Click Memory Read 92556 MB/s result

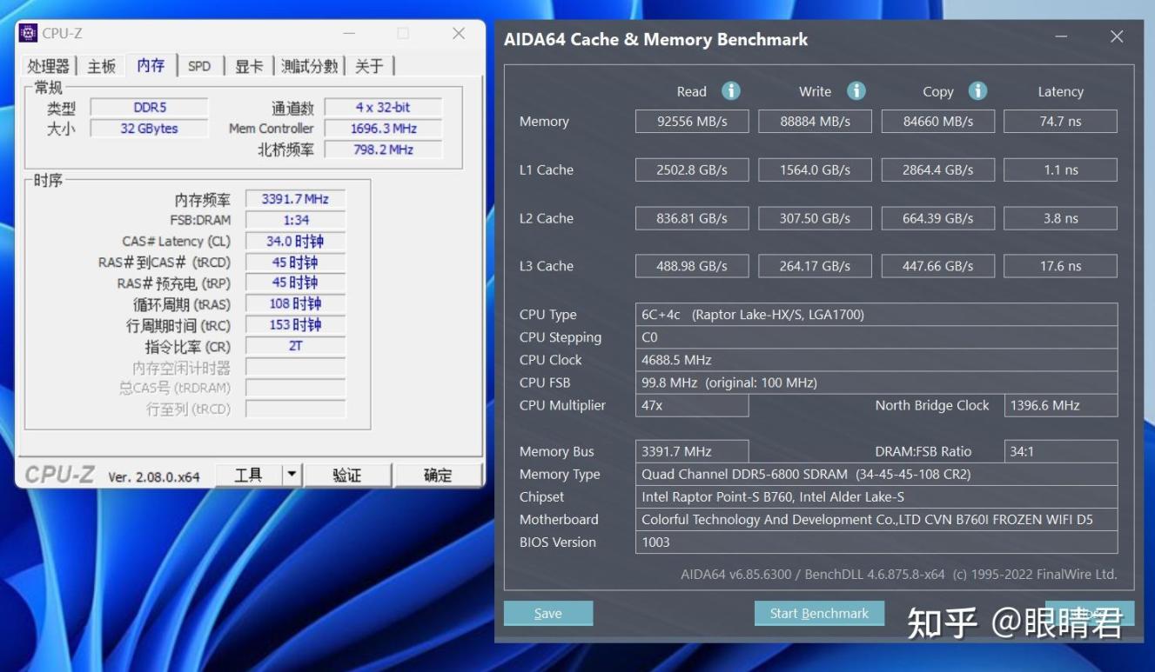click(x=692, y=122)
